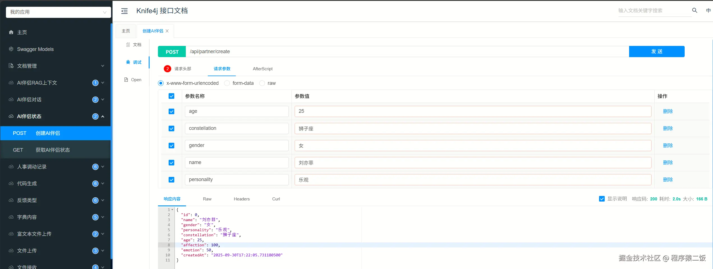Viewport: 713px width, 269px height.
Task: Click 删除 for the name row
Action: click(x=668, y=163)
